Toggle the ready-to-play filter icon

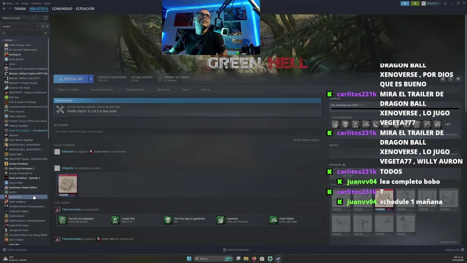point(47,26)
